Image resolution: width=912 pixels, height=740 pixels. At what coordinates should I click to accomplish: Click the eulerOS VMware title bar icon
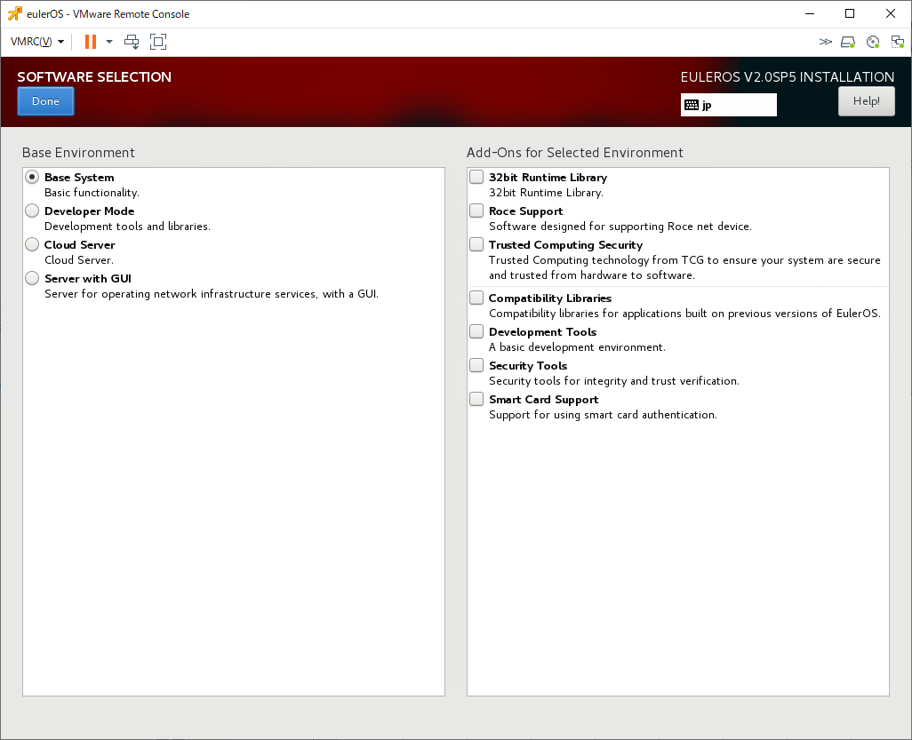14,14
